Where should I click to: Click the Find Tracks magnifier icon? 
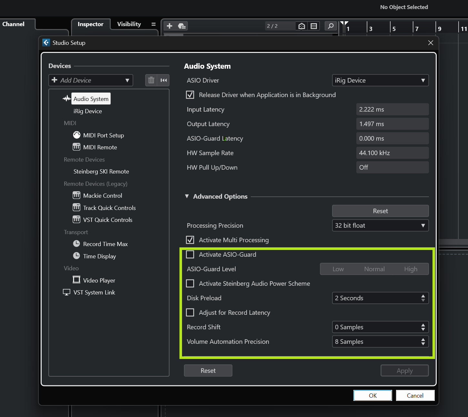(331, 26)
